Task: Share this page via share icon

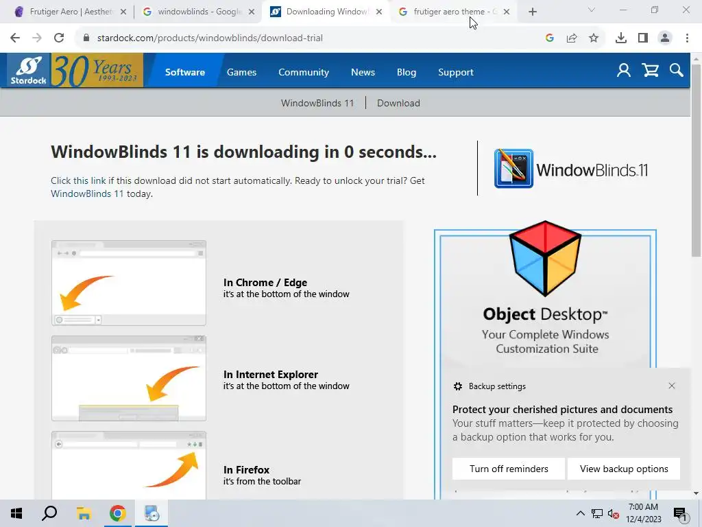Action: [572, 38]
